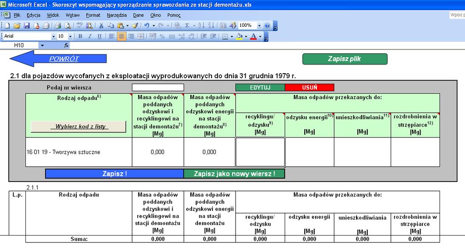Viewport: 465px width, 251px height.
Task: Click the red USUŃ button
Action: (x=310, y=87)
